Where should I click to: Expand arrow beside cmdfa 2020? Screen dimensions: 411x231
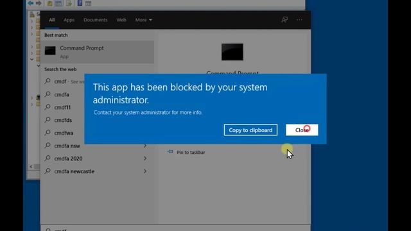point(145,158)
